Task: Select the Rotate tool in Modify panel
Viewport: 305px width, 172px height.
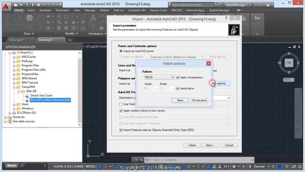Action: 66,17
